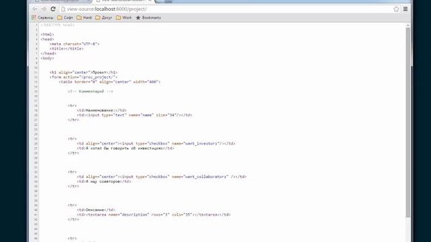Click the scrollbar up arrow
Screen dimensions: 431x242
point(408,26)
